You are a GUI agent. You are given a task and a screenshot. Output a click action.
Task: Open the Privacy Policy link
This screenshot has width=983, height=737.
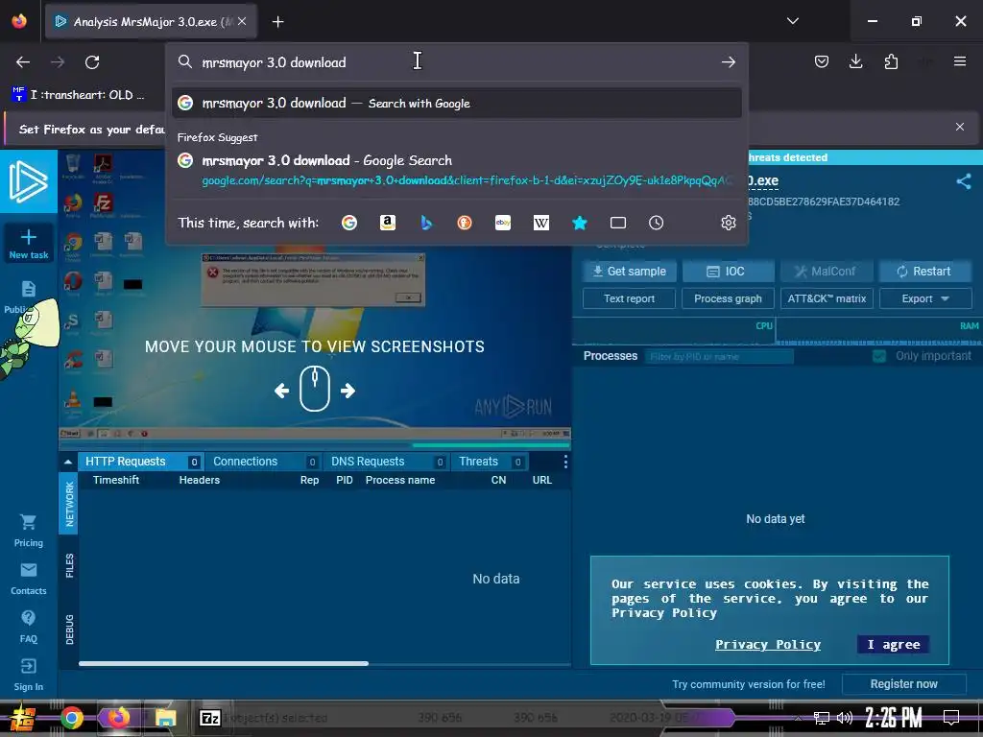(x=767, y=644)
